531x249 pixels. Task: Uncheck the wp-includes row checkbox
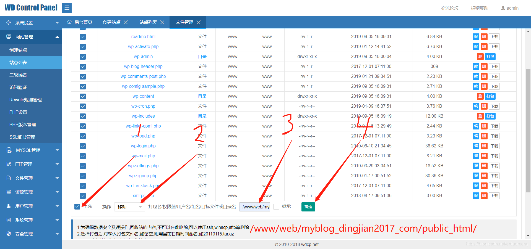[x=83, y=116]
